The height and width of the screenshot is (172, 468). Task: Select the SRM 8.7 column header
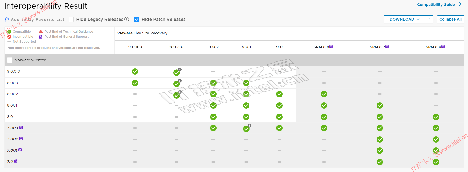(377, 47)
